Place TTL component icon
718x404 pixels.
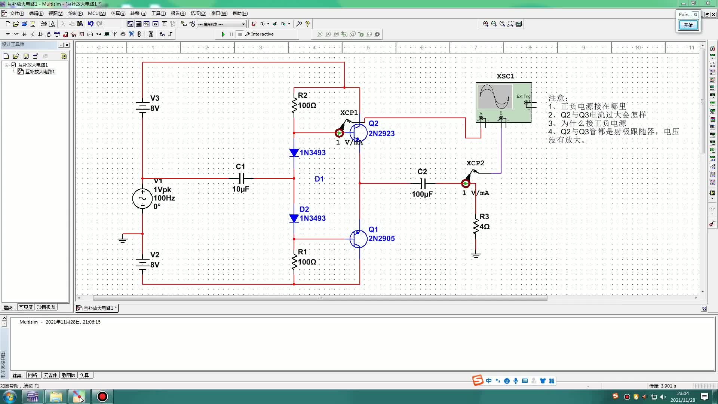coord(49,34)
